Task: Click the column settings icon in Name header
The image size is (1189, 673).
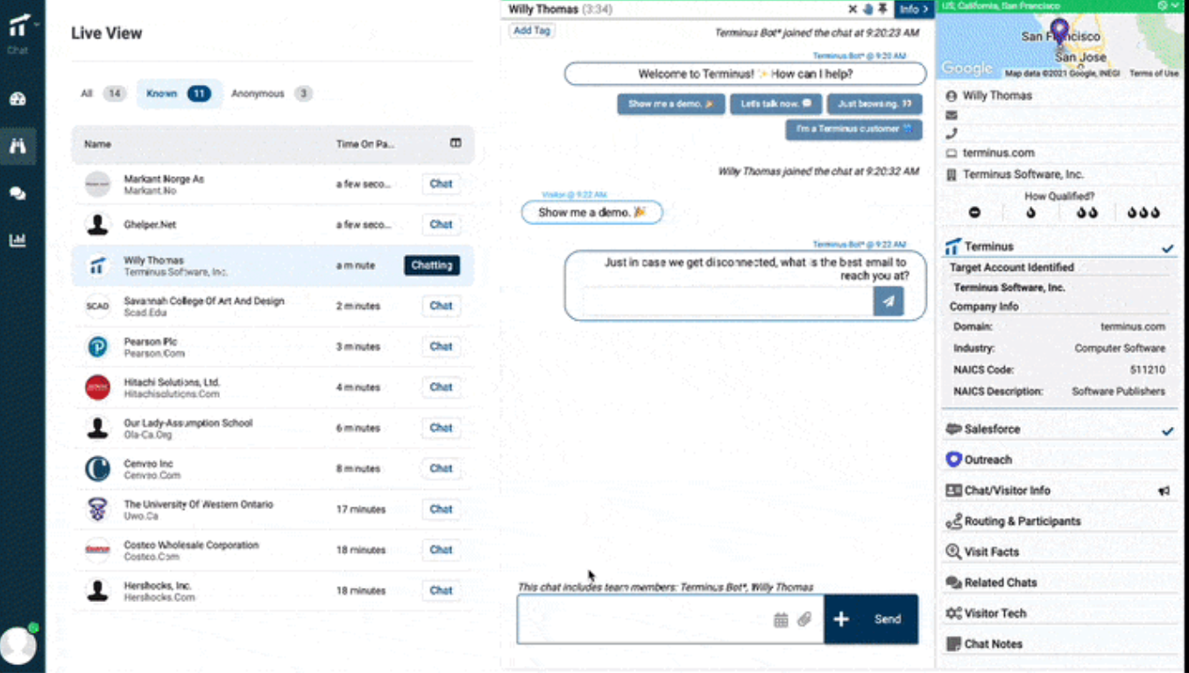Action: click(456, 144)
